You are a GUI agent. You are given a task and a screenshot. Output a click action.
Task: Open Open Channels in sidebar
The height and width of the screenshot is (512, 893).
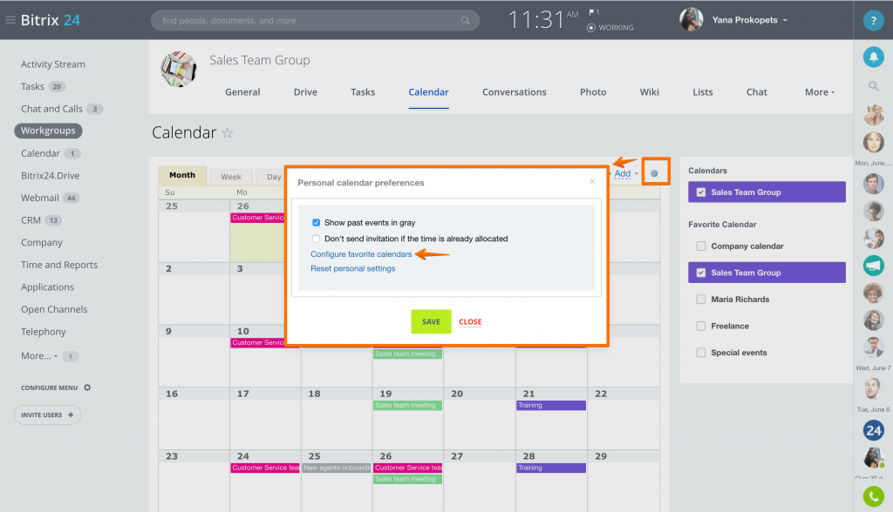pyautogui.click(x=54, y=309)
